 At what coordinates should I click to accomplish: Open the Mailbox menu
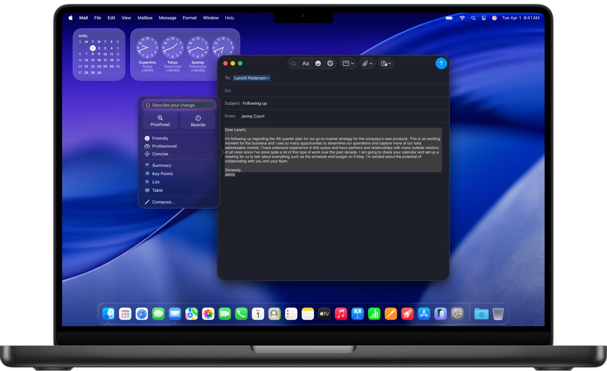coord(145,18)
